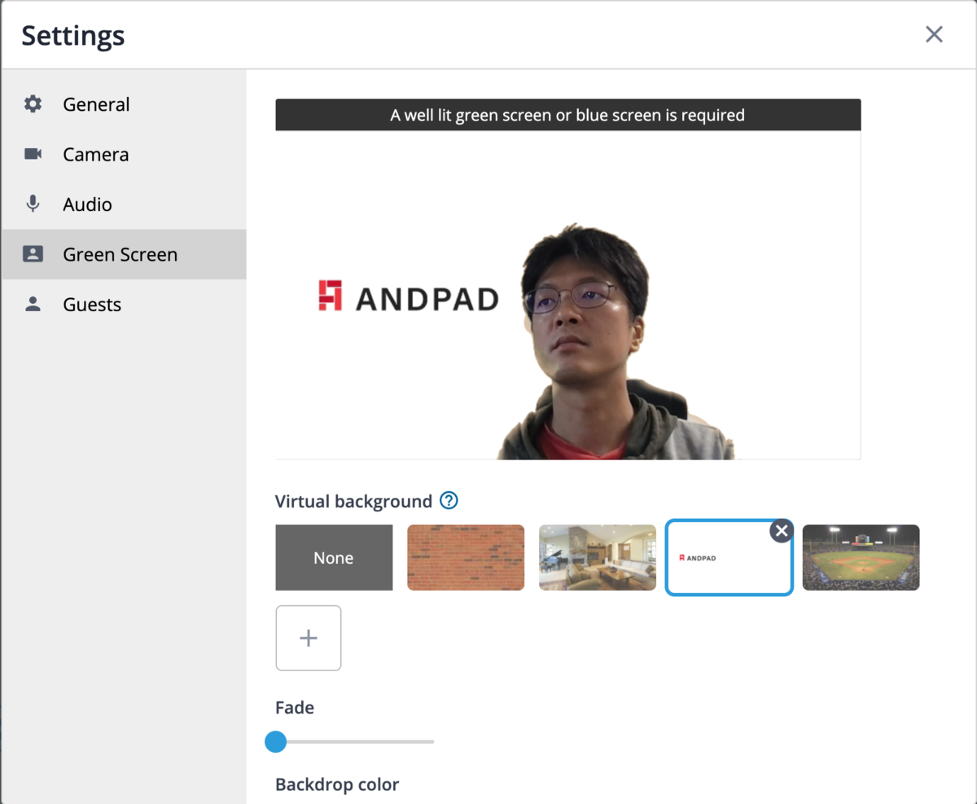Click the Green Screen portrait icon

click(33, 254)
